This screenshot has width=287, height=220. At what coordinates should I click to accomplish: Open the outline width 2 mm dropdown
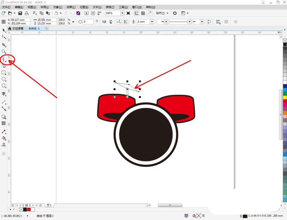click(x=152, y=22)
